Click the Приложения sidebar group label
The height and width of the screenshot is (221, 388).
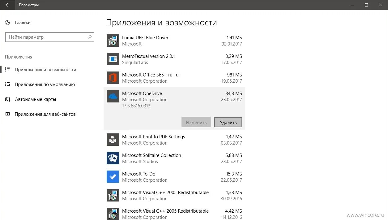19,57
